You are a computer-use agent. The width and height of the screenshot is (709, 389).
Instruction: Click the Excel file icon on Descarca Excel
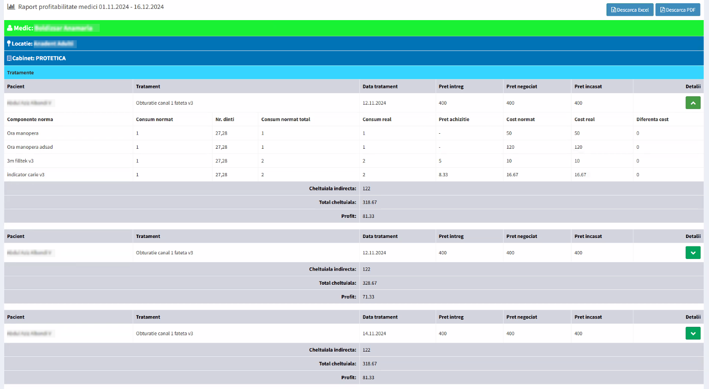pyautogui.click(x=613, y=9)
